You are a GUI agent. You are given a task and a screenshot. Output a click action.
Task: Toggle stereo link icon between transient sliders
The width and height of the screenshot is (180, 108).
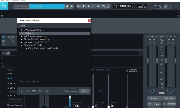[101, 91]
